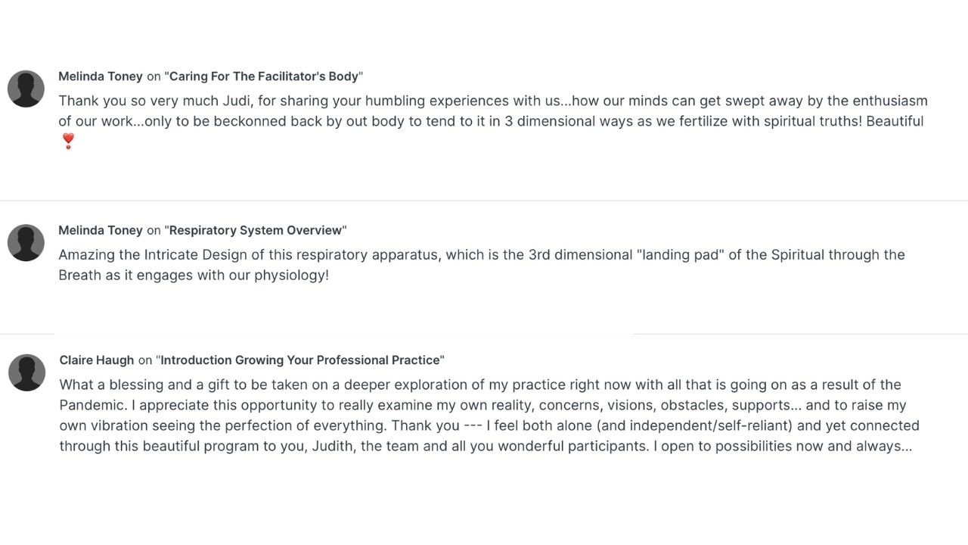Image resolution: width=968 pixels, height=545 pixels.
Task: Click Melinda Toney's avatar beside the Caring comment
Action: coord(26,89)
